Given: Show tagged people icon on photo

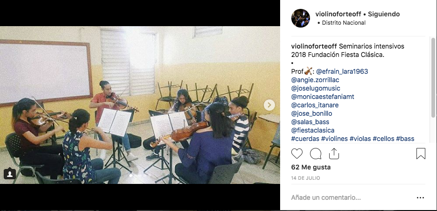Looking at the screenshot, I should point(10,174).
